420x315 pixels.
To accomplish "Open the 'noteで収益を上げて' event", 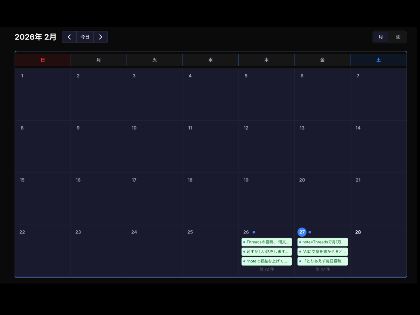I will (267, 261).
